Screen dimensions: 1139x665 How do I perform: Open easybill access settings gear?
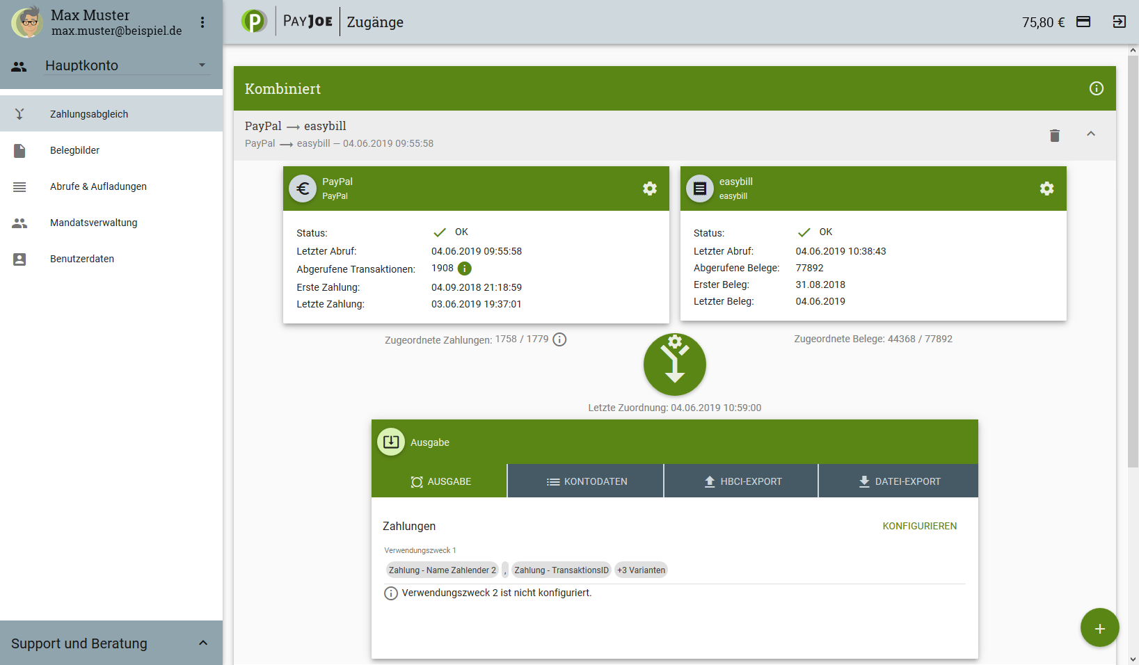tap(1046, 189)
